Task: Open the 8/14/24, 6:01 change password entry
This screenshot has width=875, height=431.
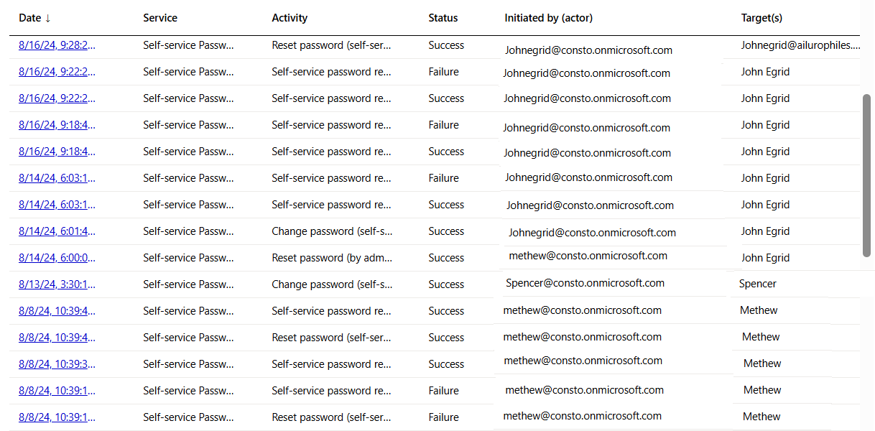Action: coord(57,231)
